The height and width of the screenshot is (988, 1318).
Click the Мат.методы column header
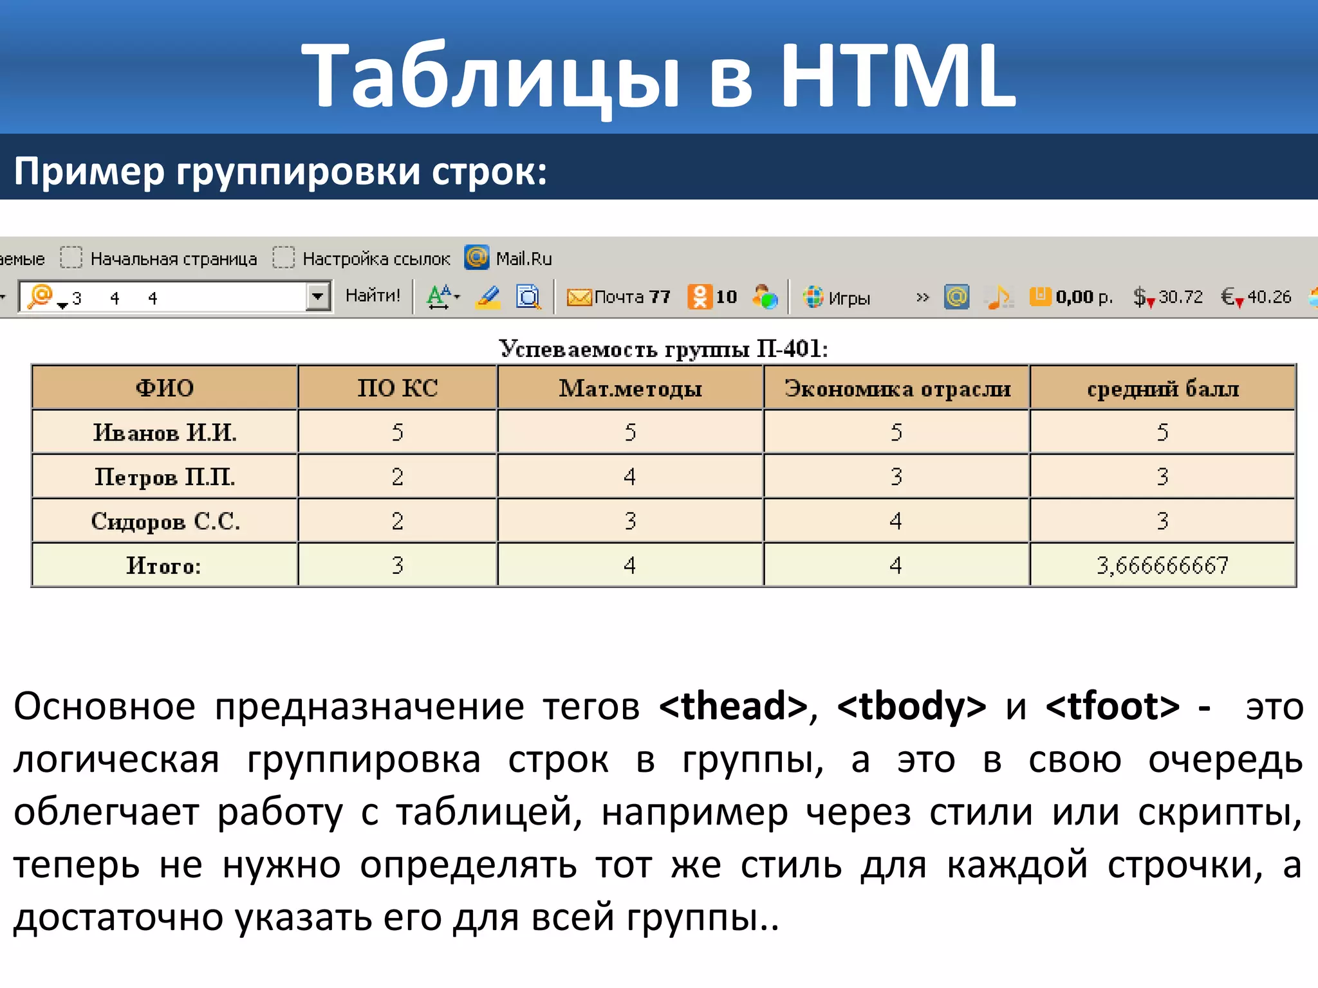(x=630, y=387)
